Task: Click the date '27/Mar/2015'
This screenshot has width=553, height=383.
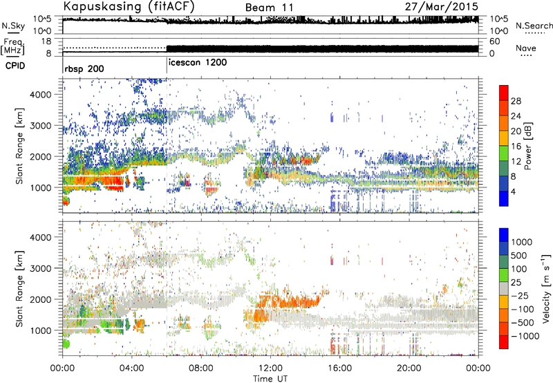Action: point(442,6)
